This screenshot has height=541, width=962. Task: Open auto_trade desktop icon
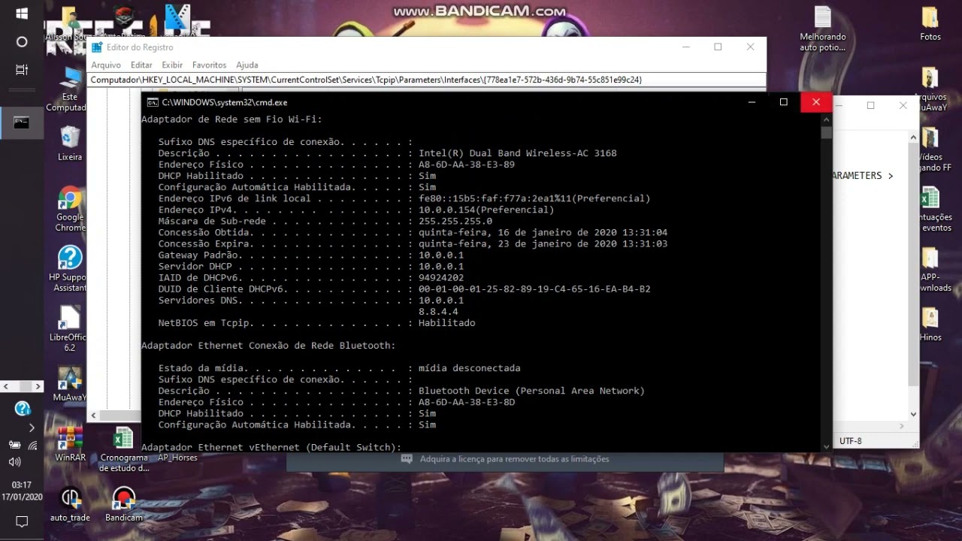[x=70, y=504]
